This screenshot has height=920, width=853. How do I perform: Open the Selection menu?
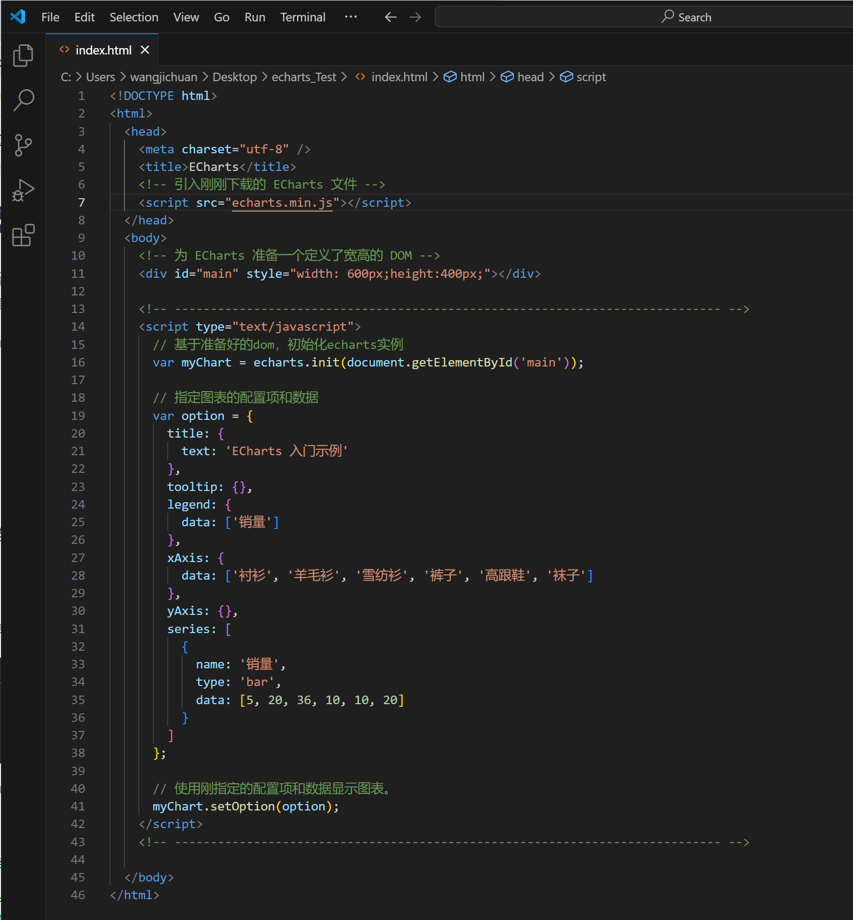click(x=134, y=17)
